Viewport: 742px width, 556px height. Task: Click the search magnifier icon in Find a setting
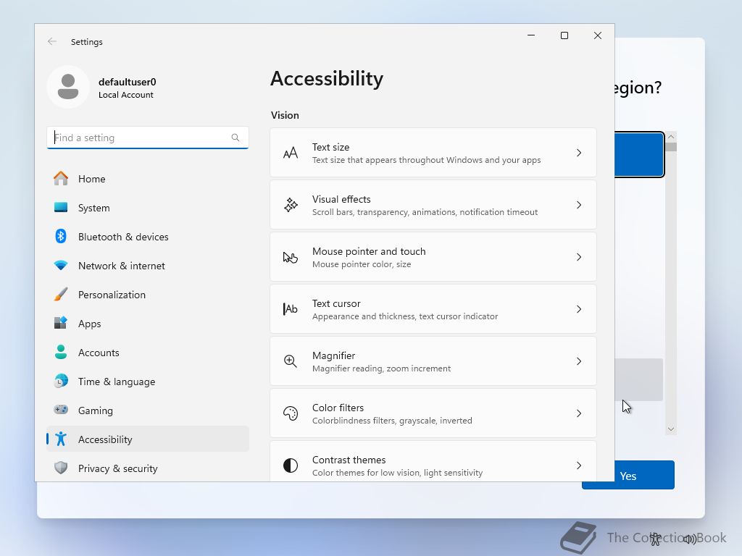tap(235, 138)
